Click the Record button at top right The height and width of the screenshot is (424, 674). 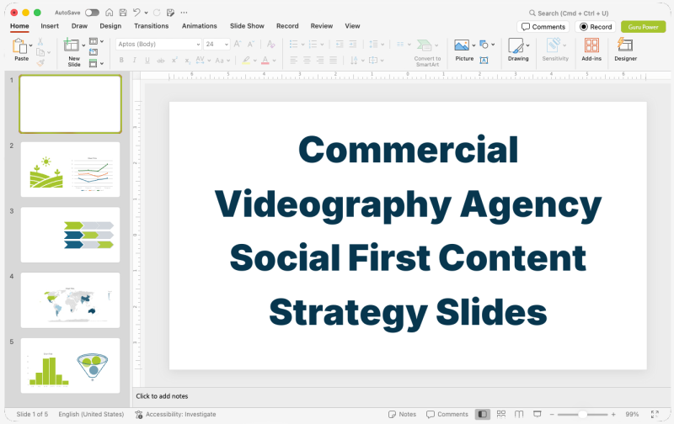[596, 27]
